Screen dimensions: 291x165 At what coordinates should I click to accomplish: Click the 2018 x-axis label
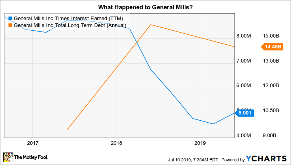click(x=116, y=143)
